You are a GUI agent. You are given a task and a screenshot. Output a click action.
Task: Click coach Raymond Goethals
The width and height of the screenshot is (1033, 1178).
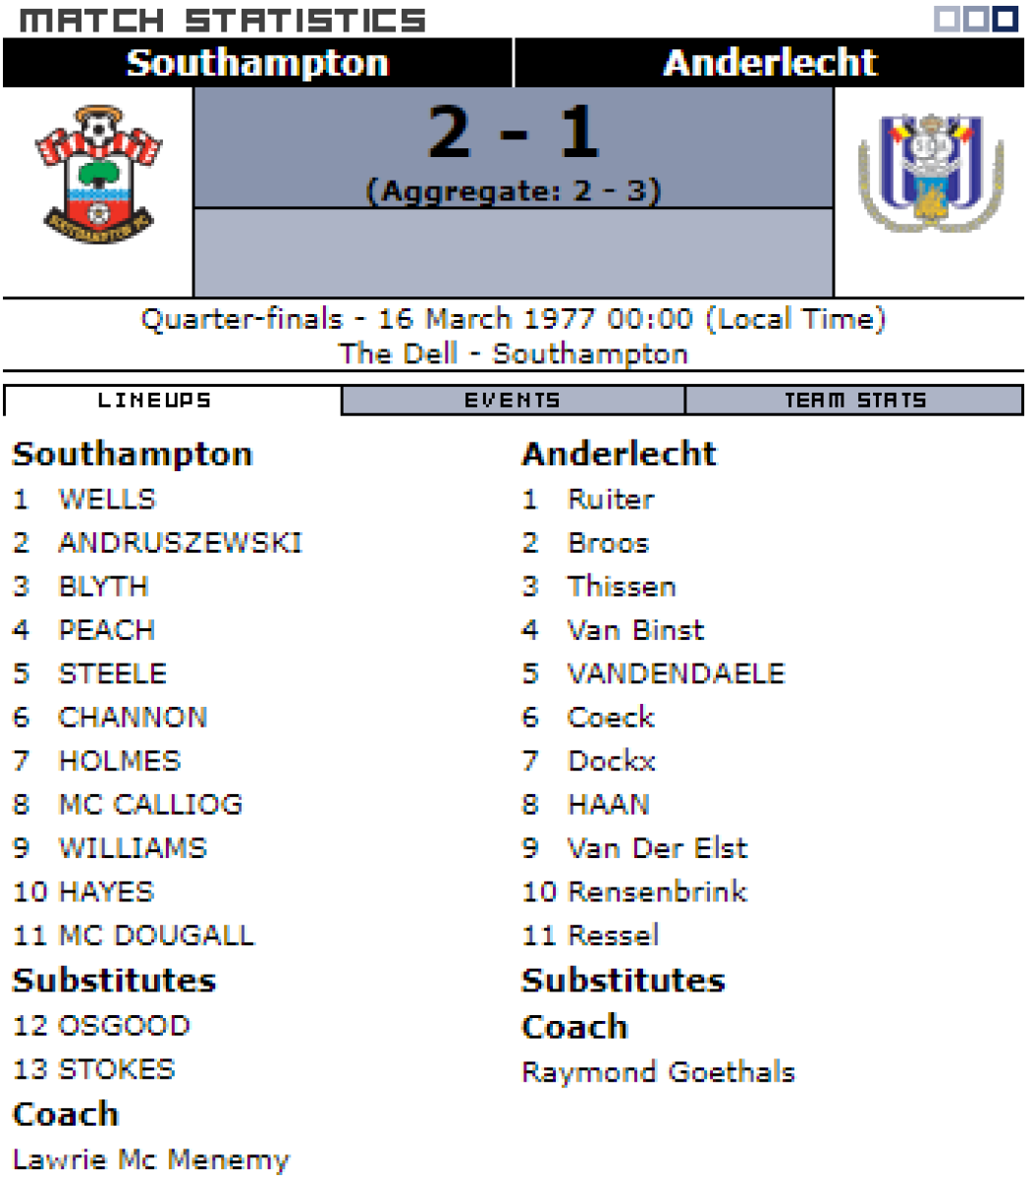point(658,1072)
